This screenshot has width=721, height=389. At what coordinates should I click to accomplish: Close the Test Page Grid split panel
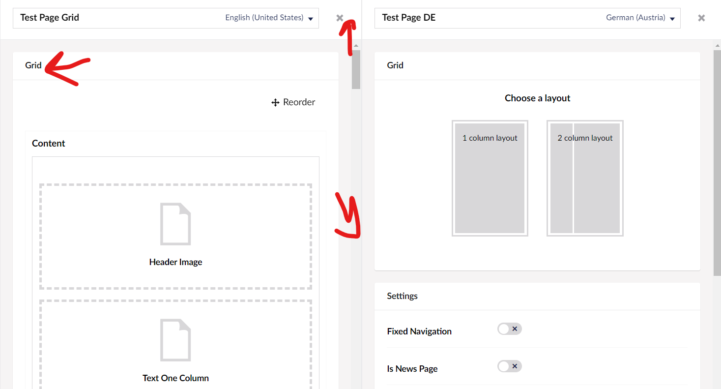pyautogui.click(x=340, y=18)
